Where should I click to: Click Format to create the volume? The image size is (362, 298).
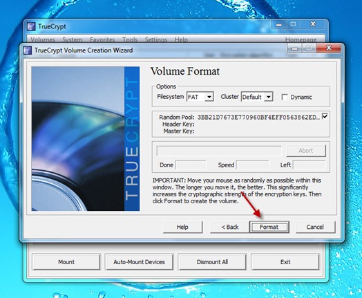[x=269, y=227]
